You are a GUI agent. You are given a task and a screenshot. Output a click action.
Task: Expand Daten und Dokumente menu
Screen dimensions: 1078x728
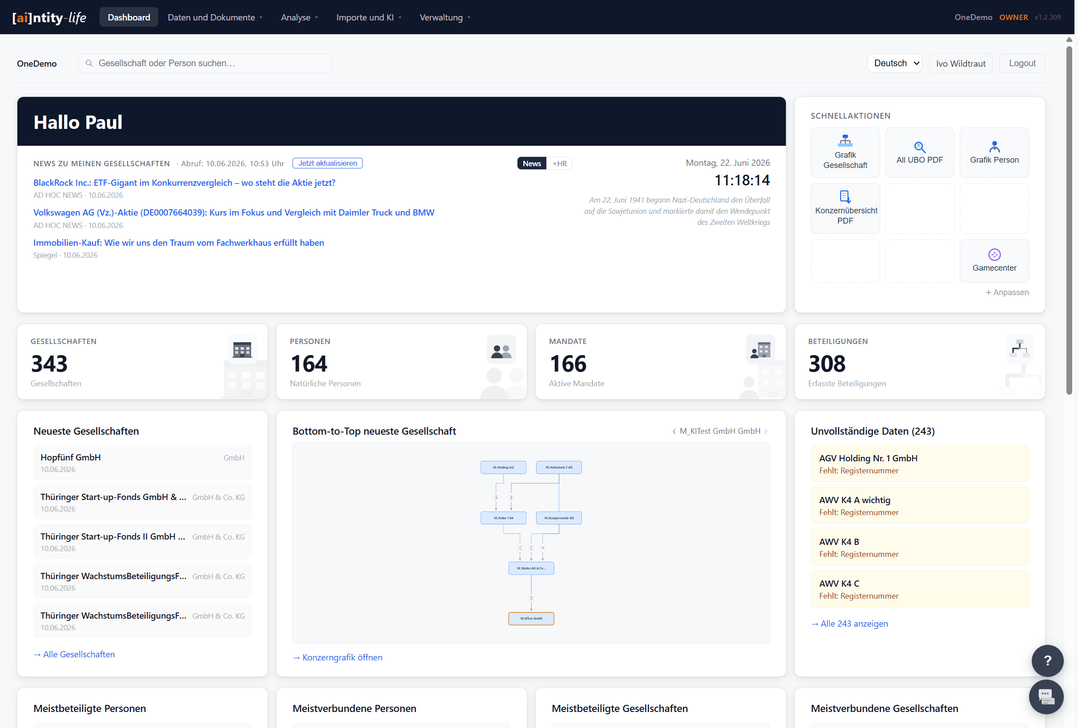pyautogui.click(x=215, y=17)
